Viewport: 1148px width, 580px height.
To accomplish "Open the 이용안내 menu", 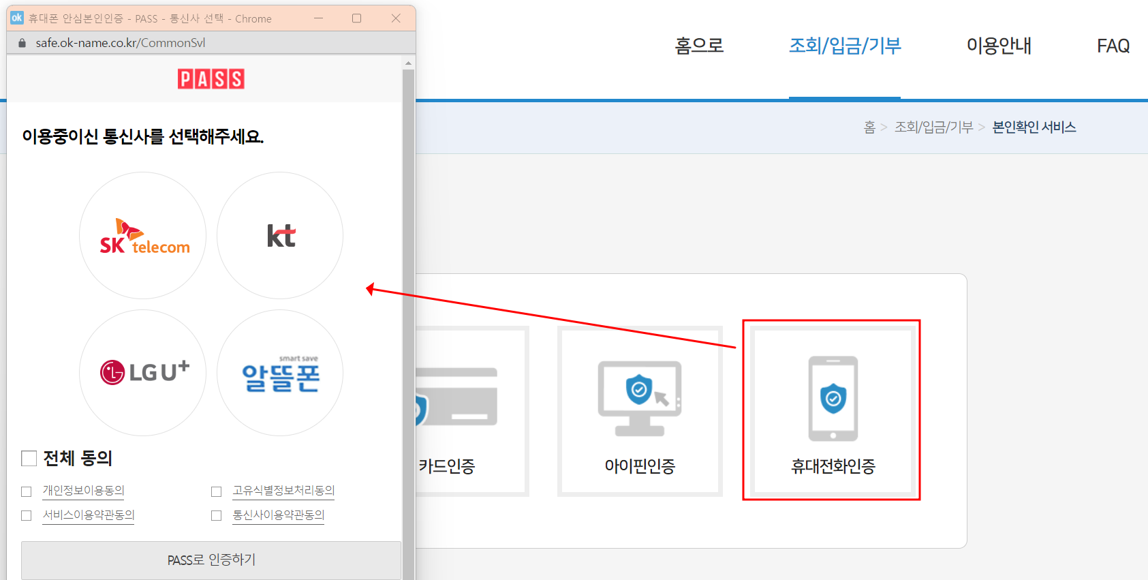I will (999, 46).
